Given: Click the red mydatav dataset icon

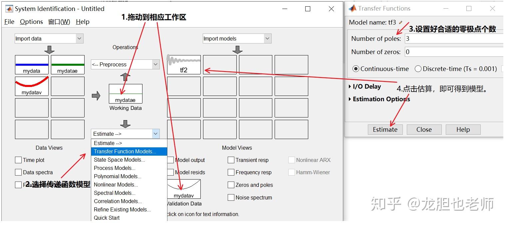Looking at the screenshot, I should click(x=32, y=86).
